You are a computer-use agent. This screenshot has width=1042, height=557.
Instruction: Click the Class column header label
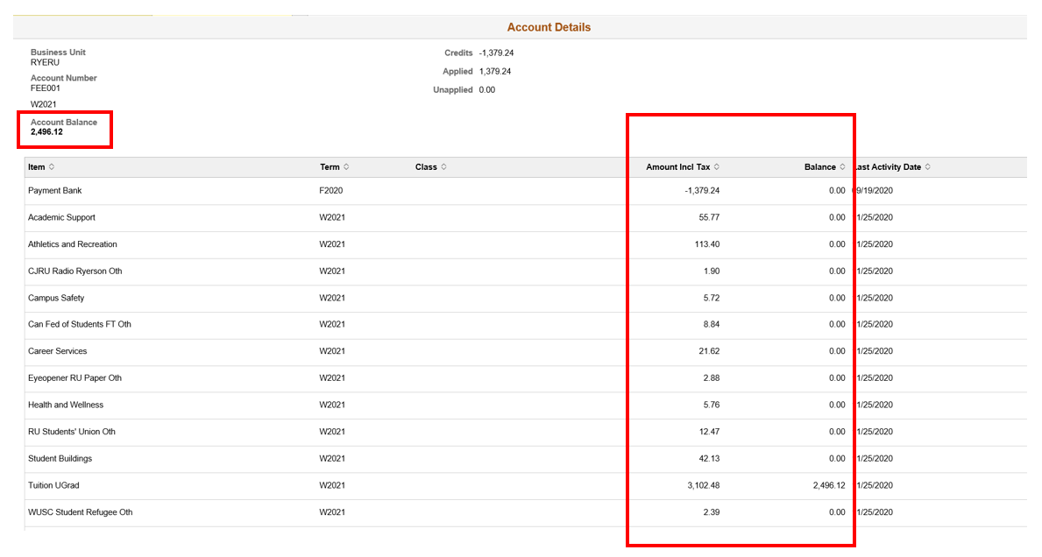coord(426,167)
